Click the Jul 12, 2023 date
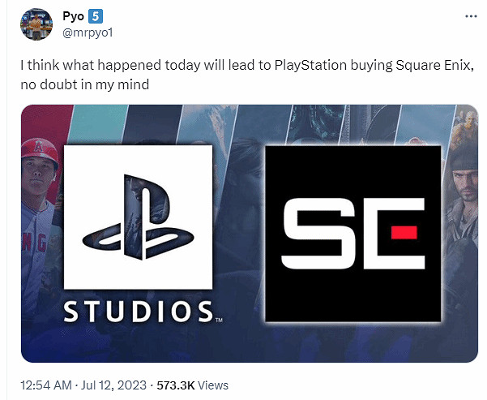This screenshot has width=487, height=400. (117, 385)
